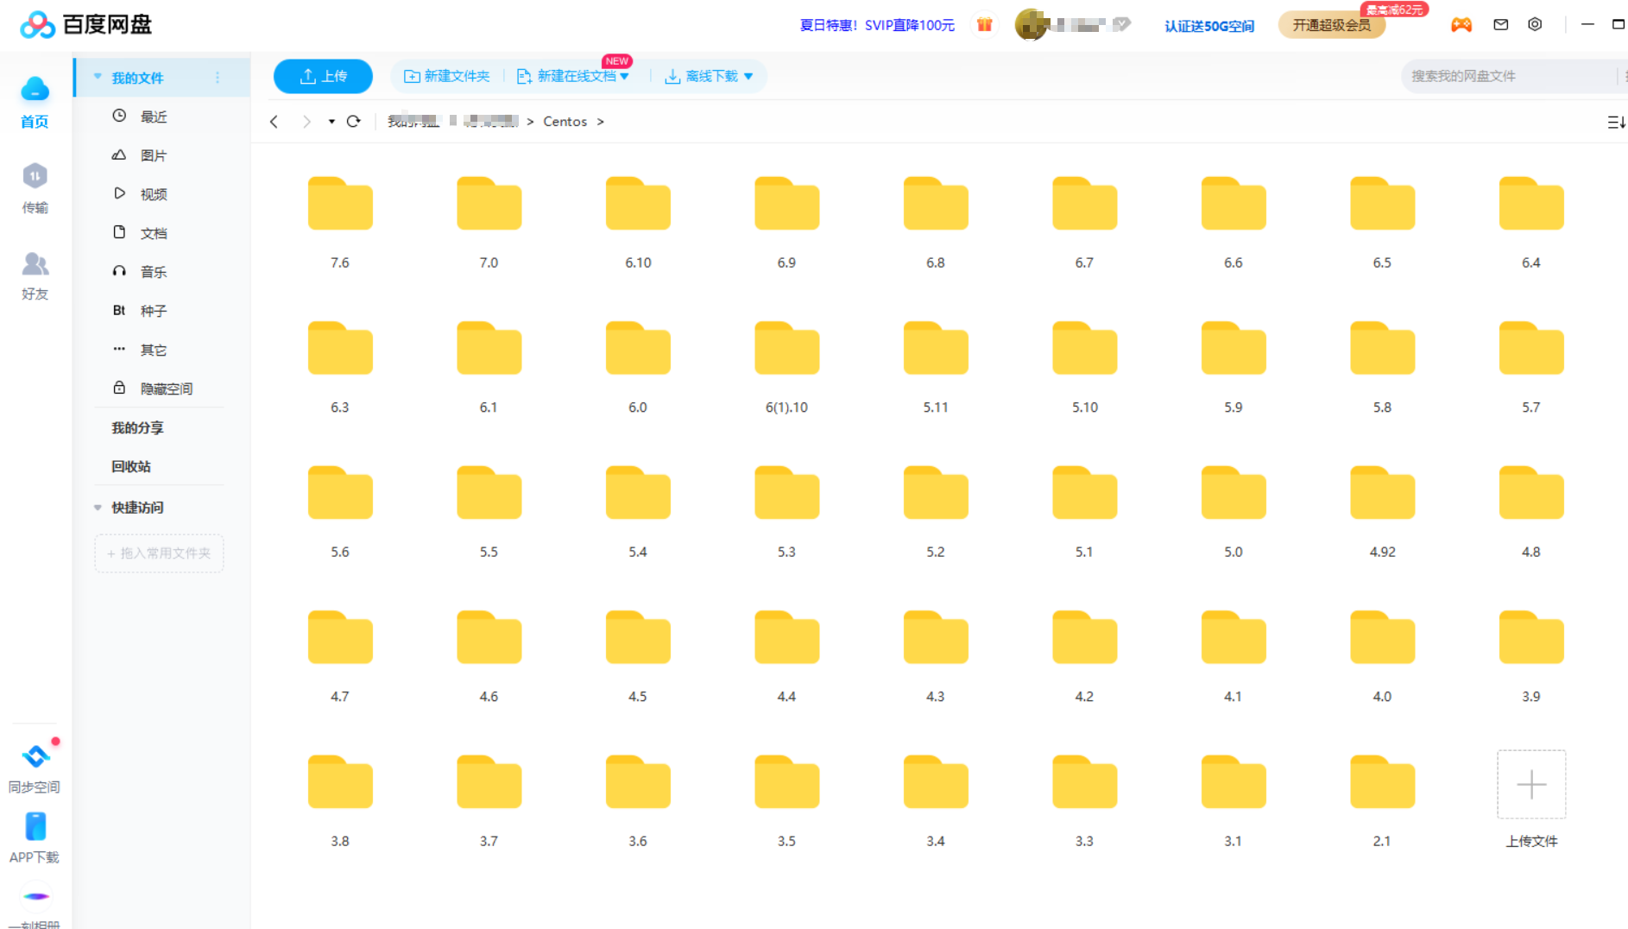Open the settings gear icon
This screenshot has height=929, width=1628.
(x=1535, y=24)
